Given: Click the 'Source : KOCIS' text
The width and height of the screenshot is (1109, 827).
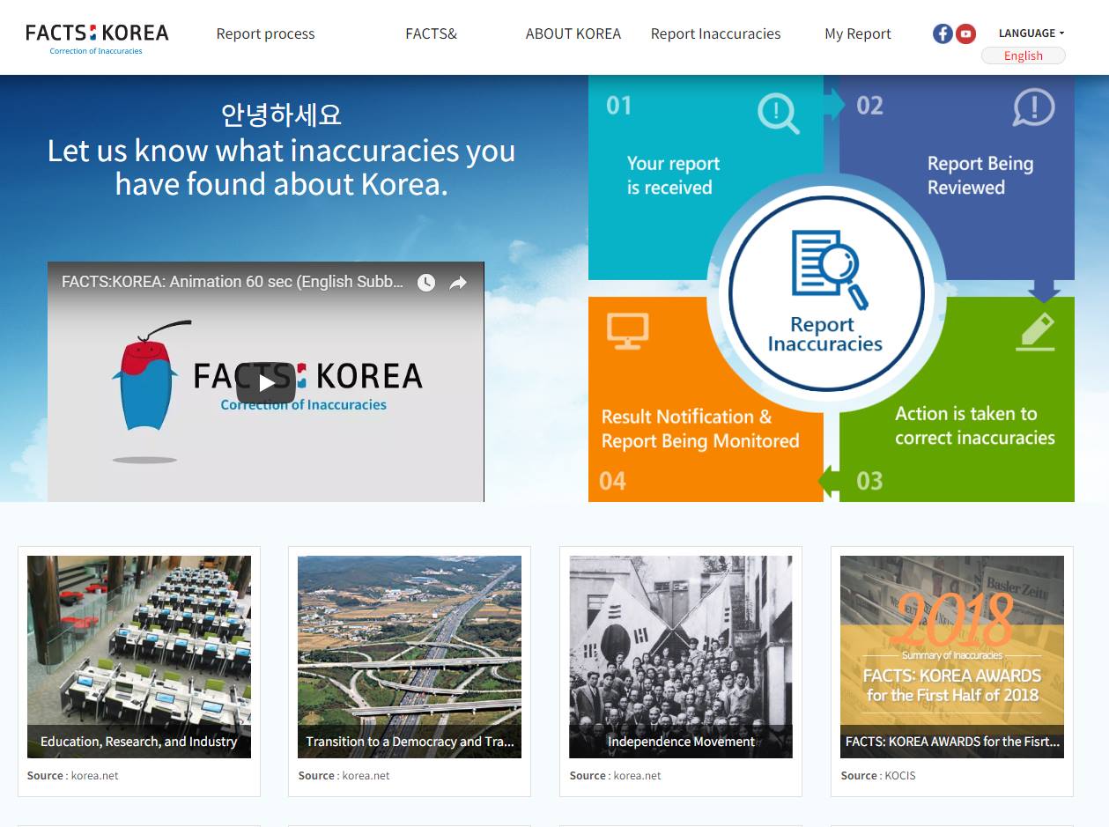Looking at the screenshot, I should [878, 776].
